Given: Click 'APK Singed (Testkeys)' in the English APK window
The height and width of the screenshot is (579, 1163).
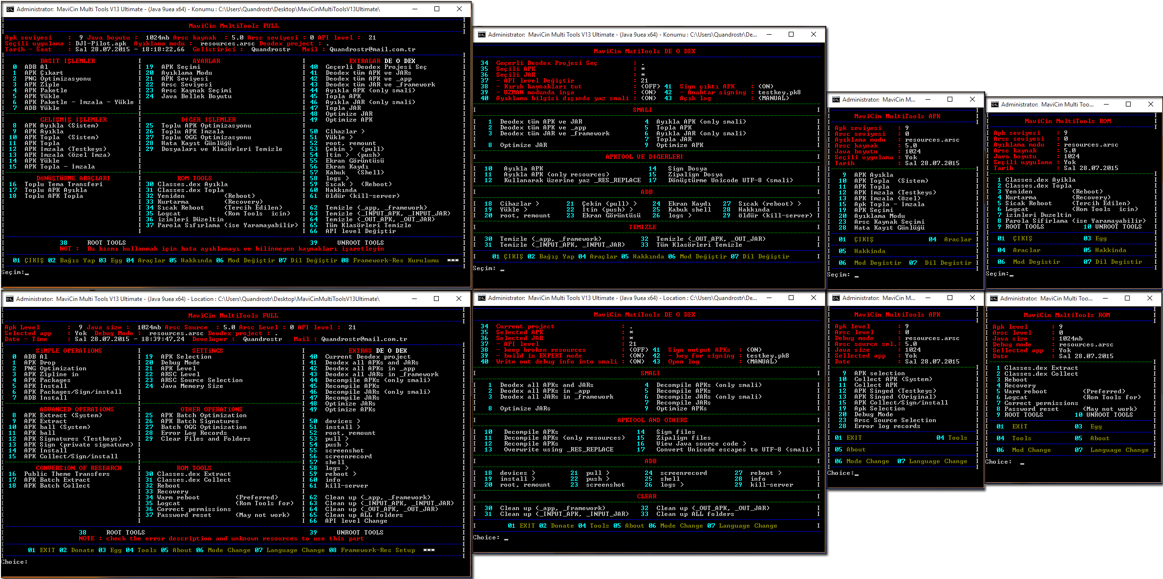Looking at the screenshot, I should (895, 391).
